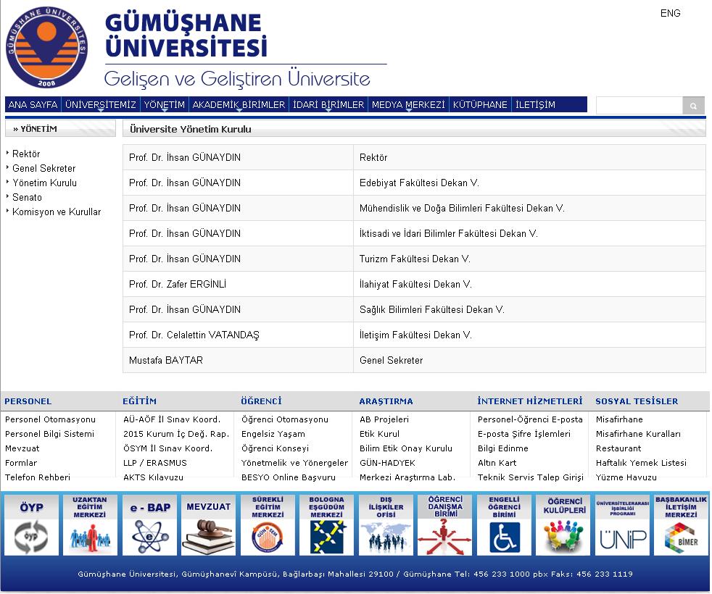Open the İletişim menu item

[x=535, y=105]
